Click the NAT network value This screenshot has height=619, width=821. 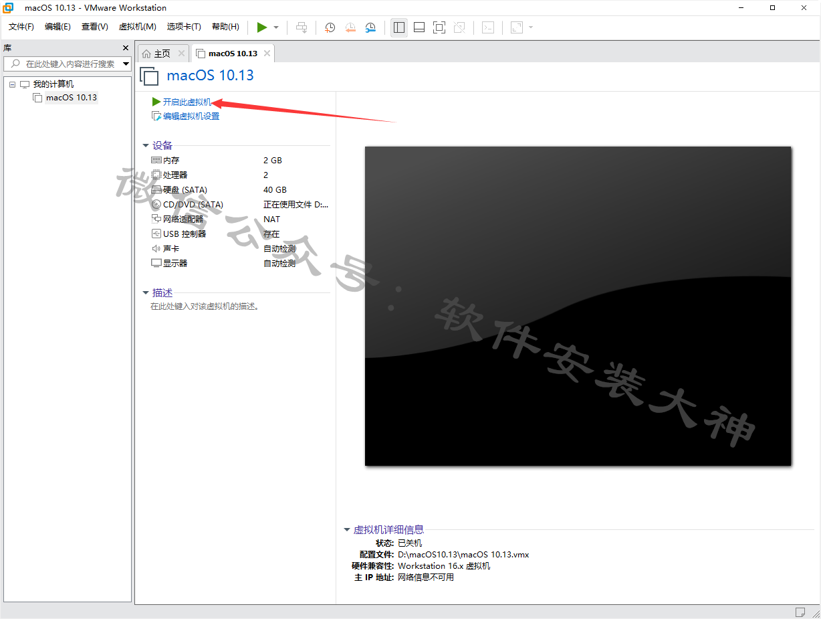(272, 219)
